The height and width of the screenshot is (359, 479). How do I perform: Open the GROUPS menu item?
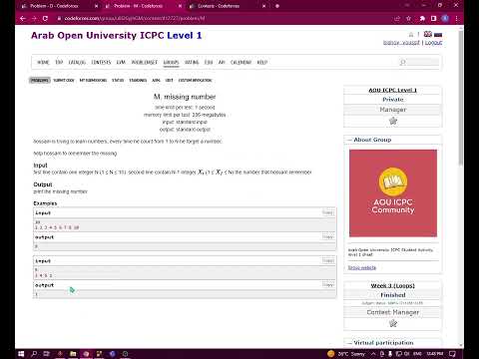coord(171,62)
